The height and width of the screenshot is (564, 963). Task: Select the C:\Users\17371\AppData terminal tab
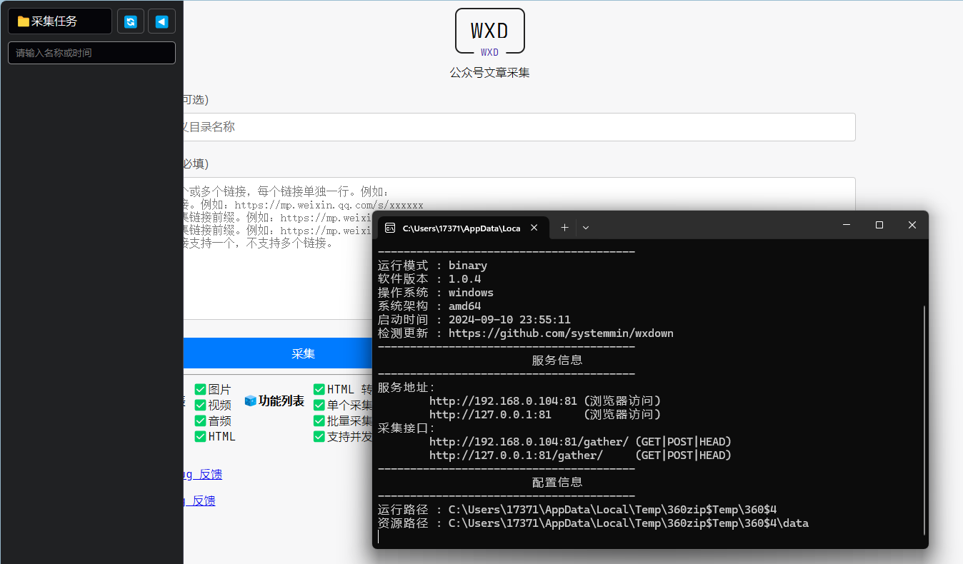tap(461, 227)
